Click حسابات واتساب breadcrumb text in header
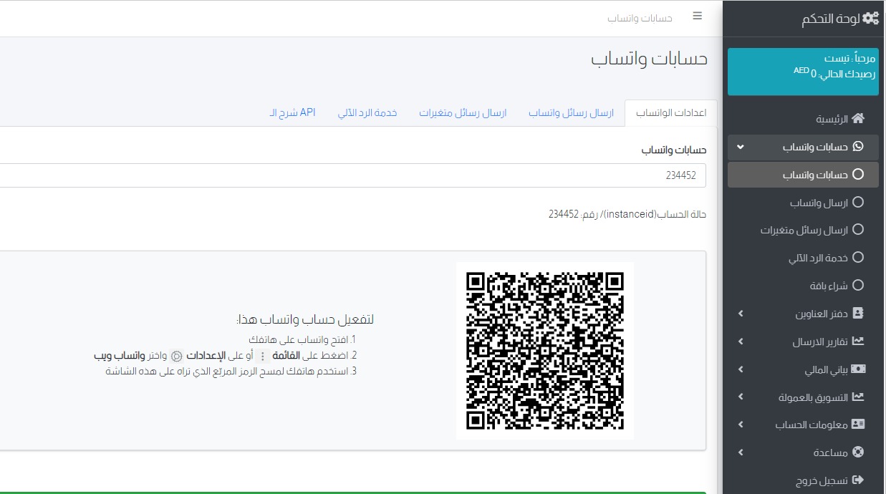 [640, 17]
